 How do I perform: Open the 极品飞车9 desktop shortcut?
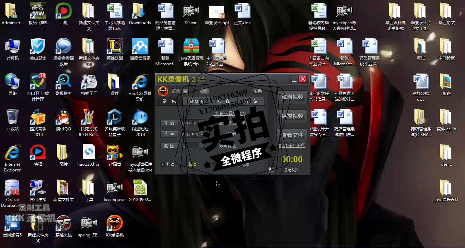[x=38, y=14]
